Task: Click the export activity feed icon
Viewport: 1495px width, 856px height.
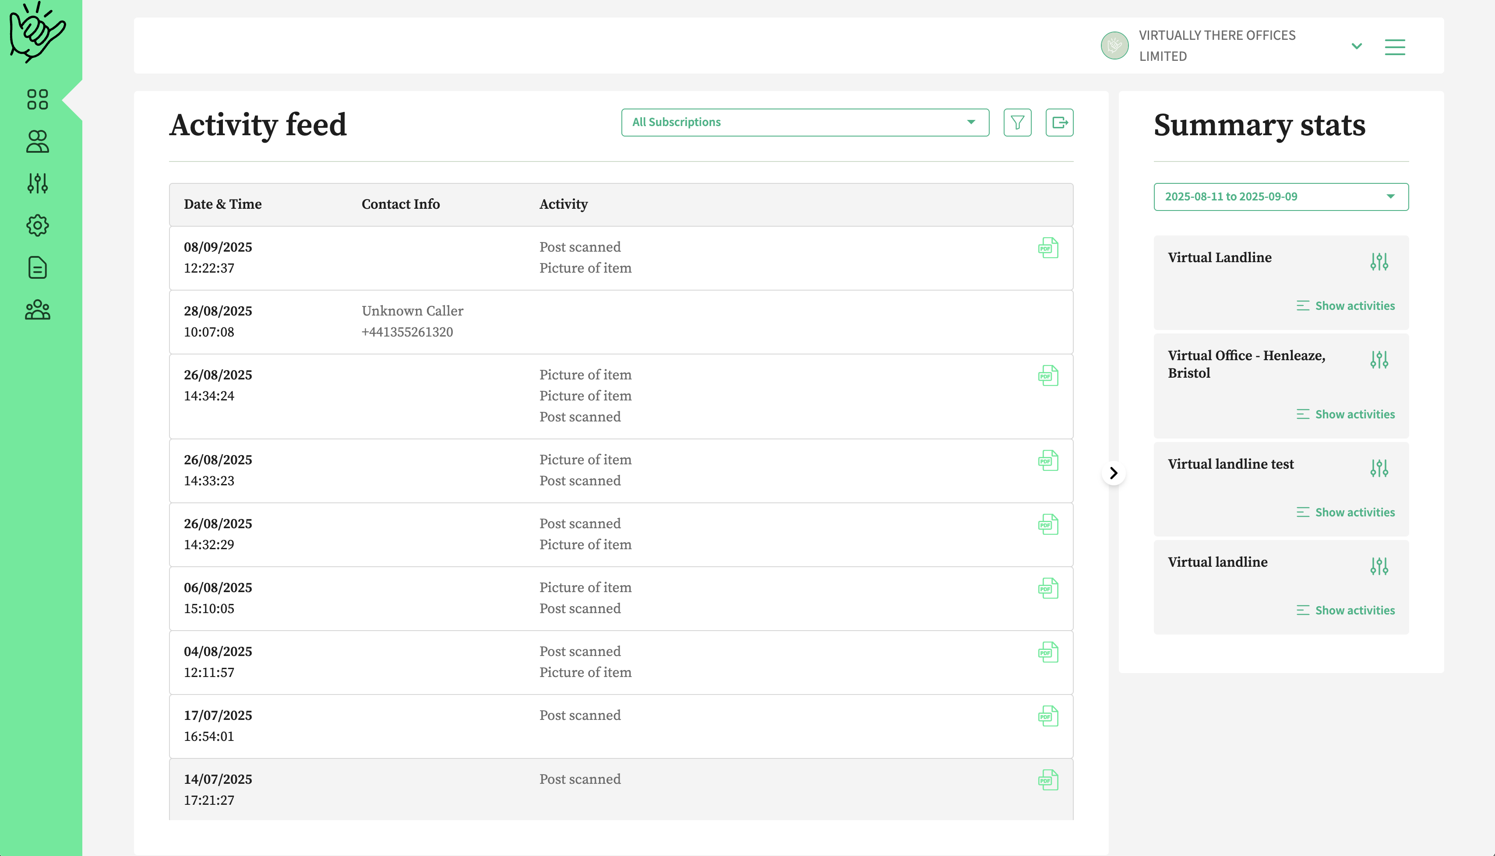Action: [1059, 122]
